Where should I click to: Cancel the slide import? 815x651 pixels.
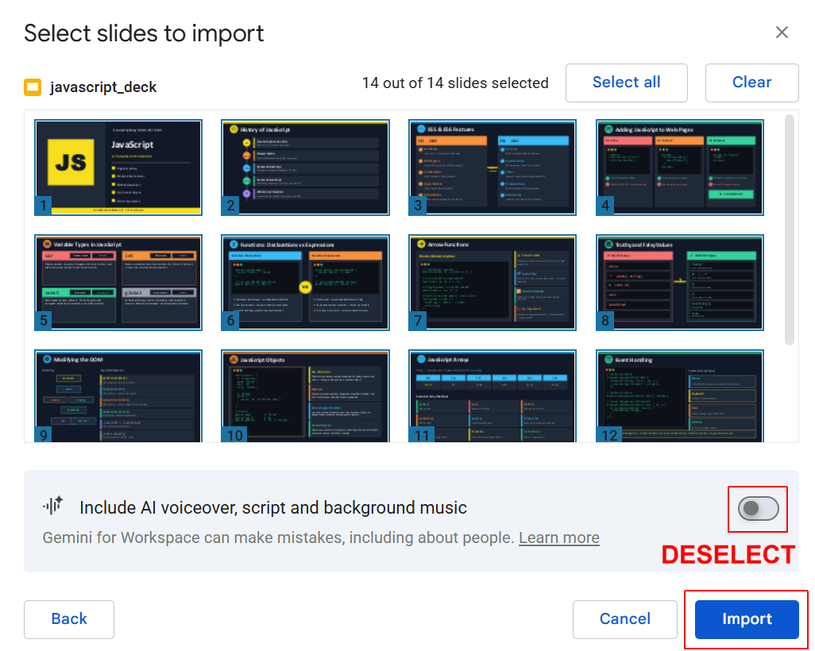click(x=624, y=619)
